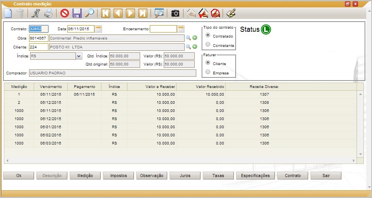Image resolution: width=372 pixels, height=198 pixels.
Task: Click the table scroll down arrow
Action: click(x=360, y=154)
